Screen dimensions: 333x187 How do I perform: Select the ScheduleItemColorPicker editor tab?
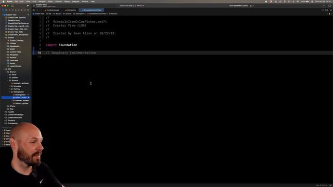tap(92, 10)
